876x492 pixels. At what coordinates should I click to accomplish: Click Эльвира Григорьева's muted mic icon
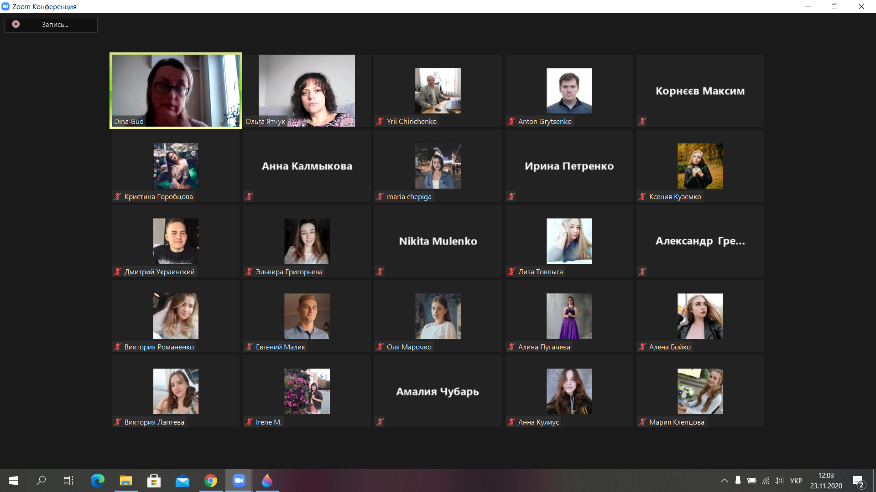249,272
